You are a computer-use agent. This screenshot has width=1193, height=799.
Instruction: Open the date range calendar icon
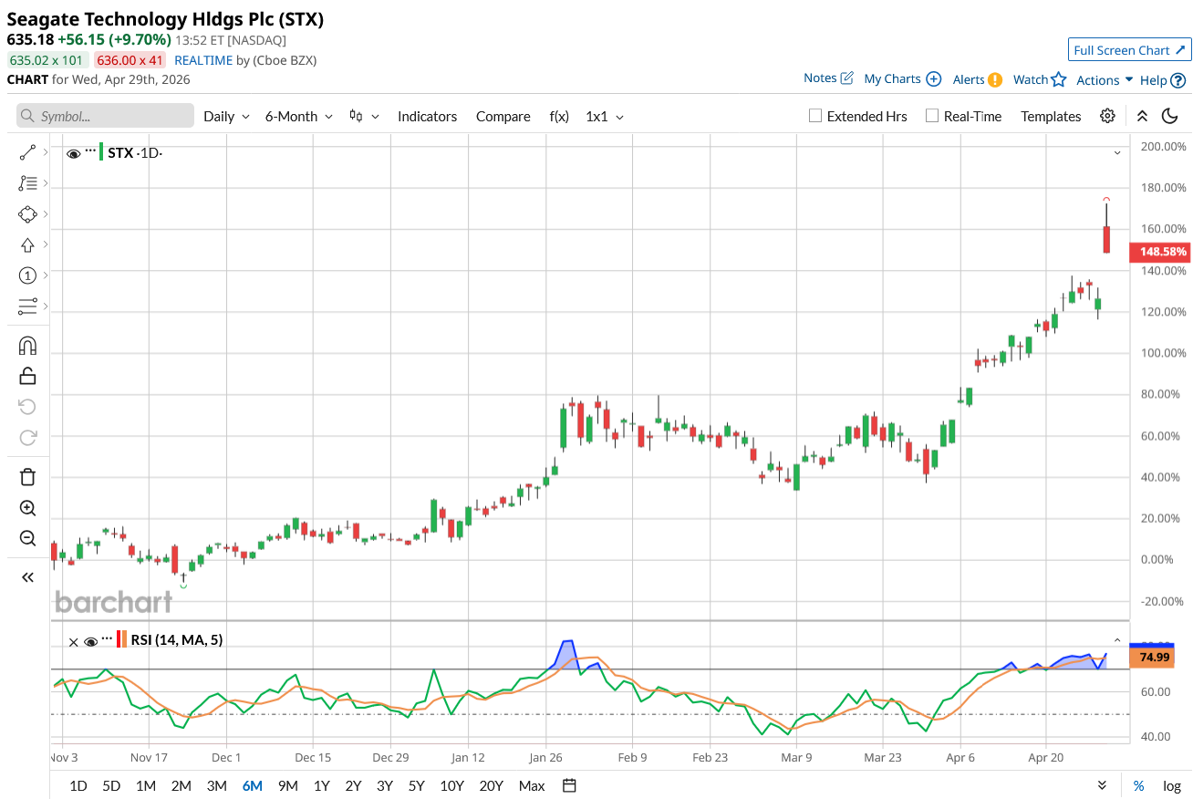569,785
